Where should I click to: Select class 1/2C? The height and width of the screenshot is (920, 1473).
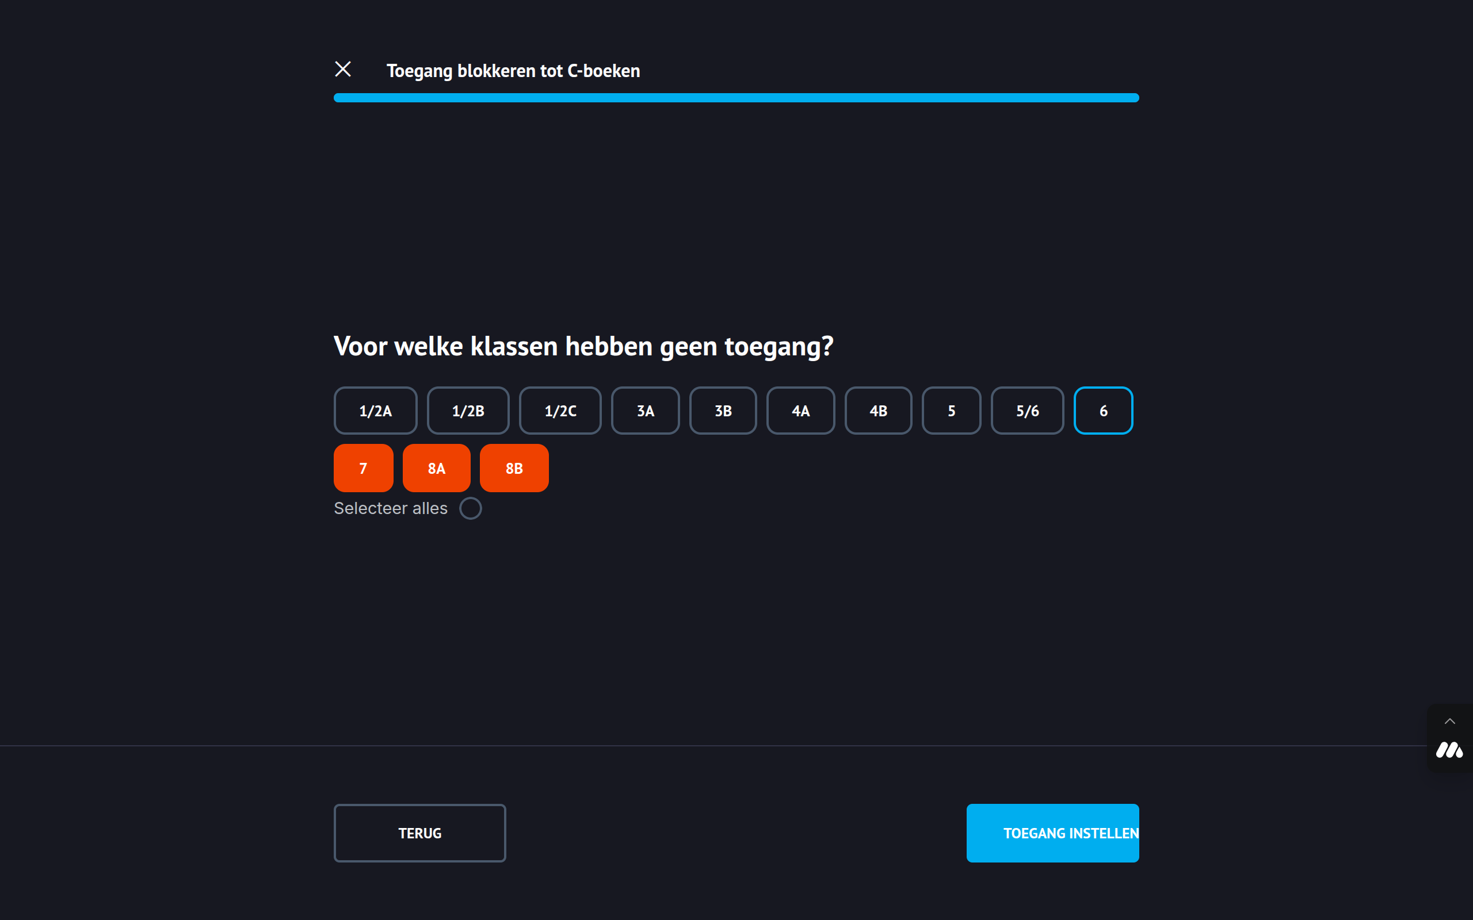[560, 411]
